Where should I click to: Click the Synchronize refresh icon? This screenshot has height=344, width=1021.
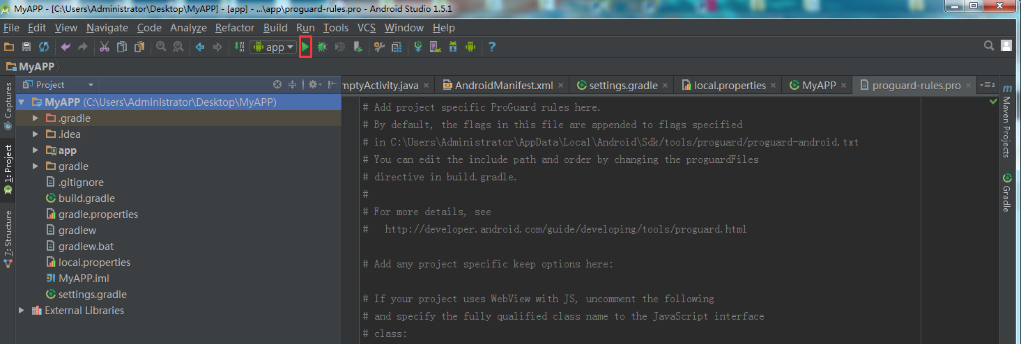click(44, 47)
